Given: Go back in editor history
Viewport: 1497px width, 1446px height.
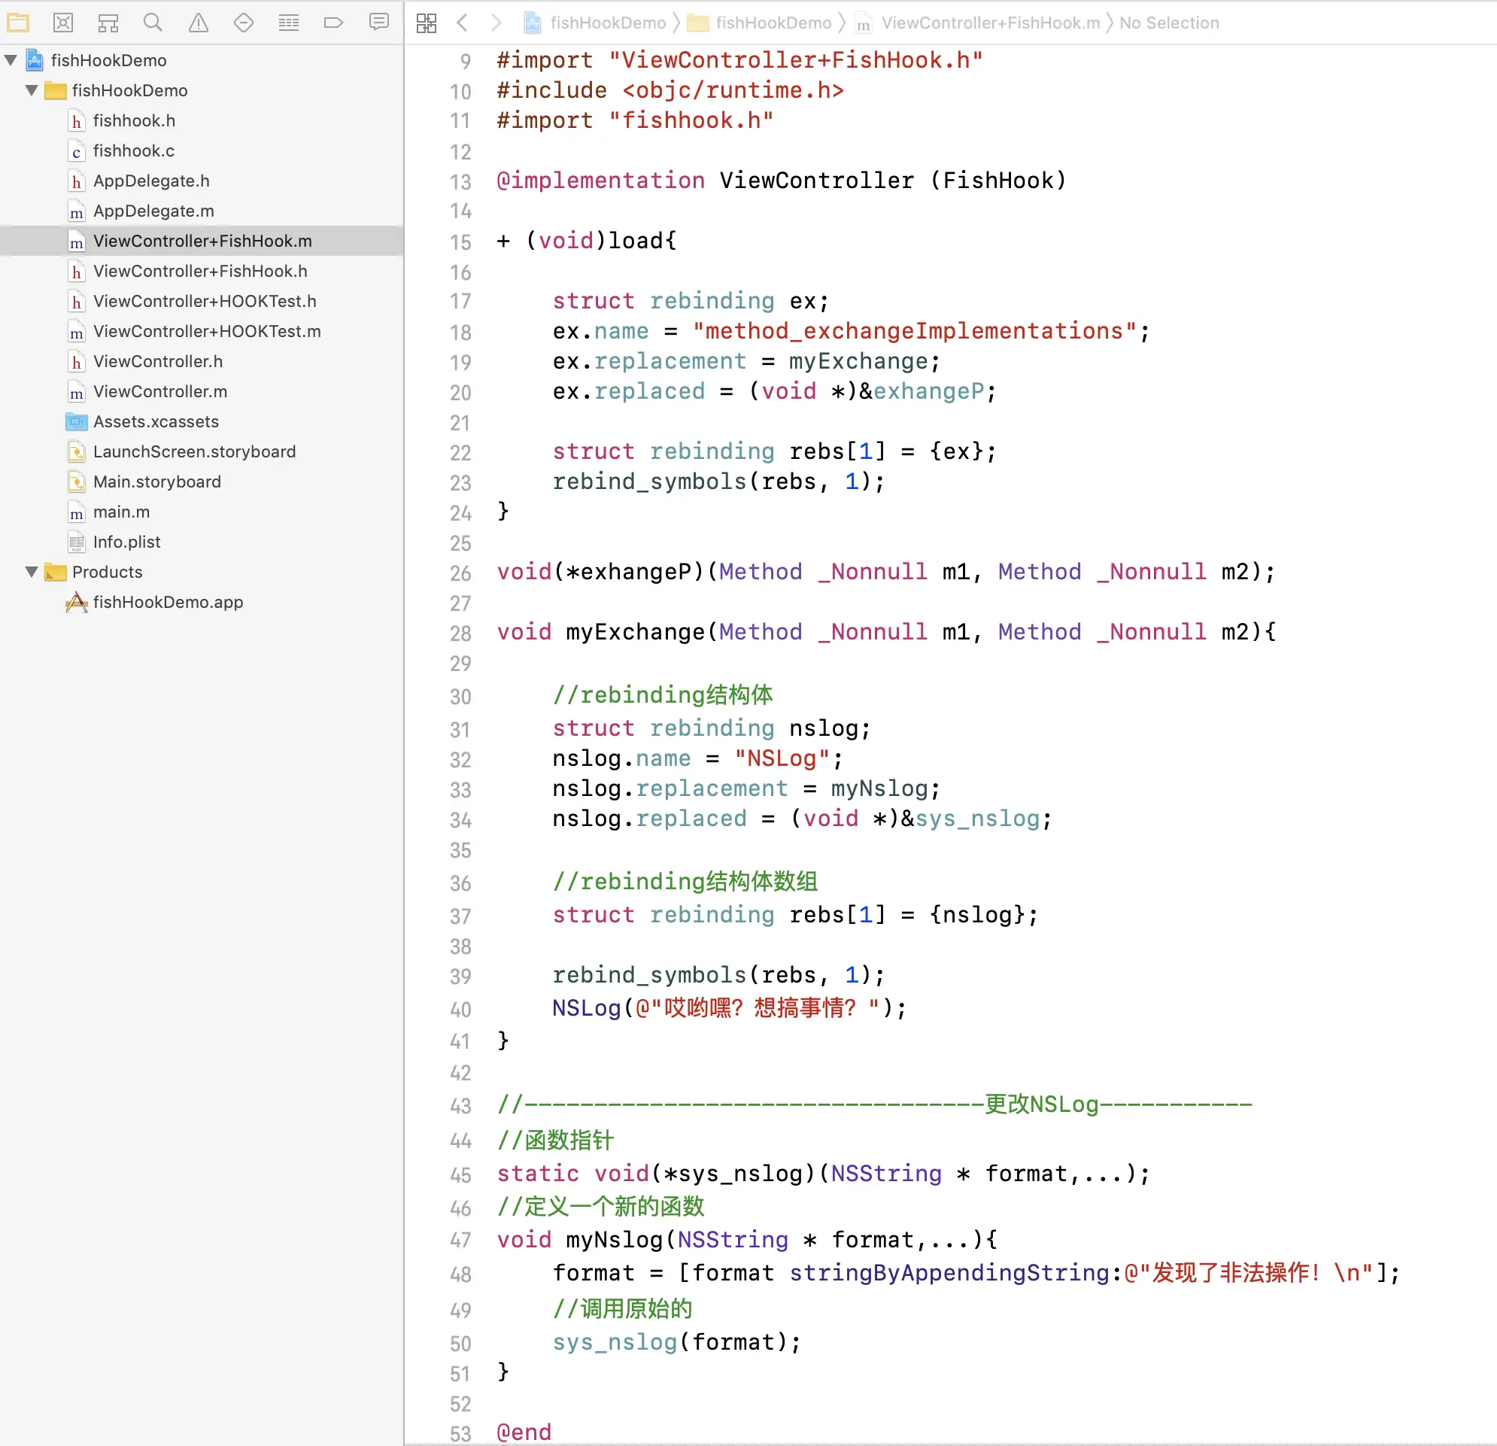Looking at the screenshot, I should (x=462, y=23).
